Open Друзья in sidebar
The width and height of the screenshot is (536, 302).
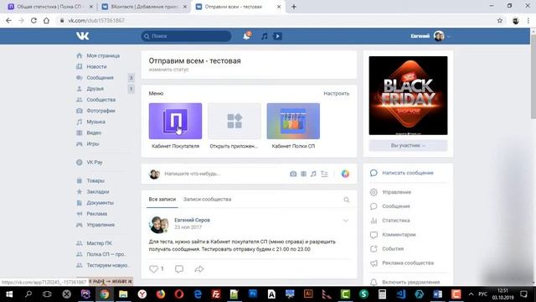pos(95,89)
